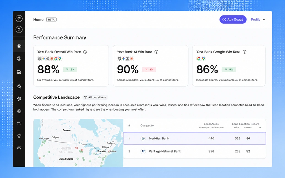The width and height of the screenshot is (285, 178).
Task: Click Perplexity icon in AI Win Rate card
Action: click(127, 59)
